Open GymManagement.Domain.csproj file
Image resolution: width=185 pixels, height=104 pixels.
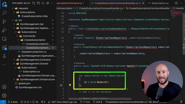pos(38,75)
